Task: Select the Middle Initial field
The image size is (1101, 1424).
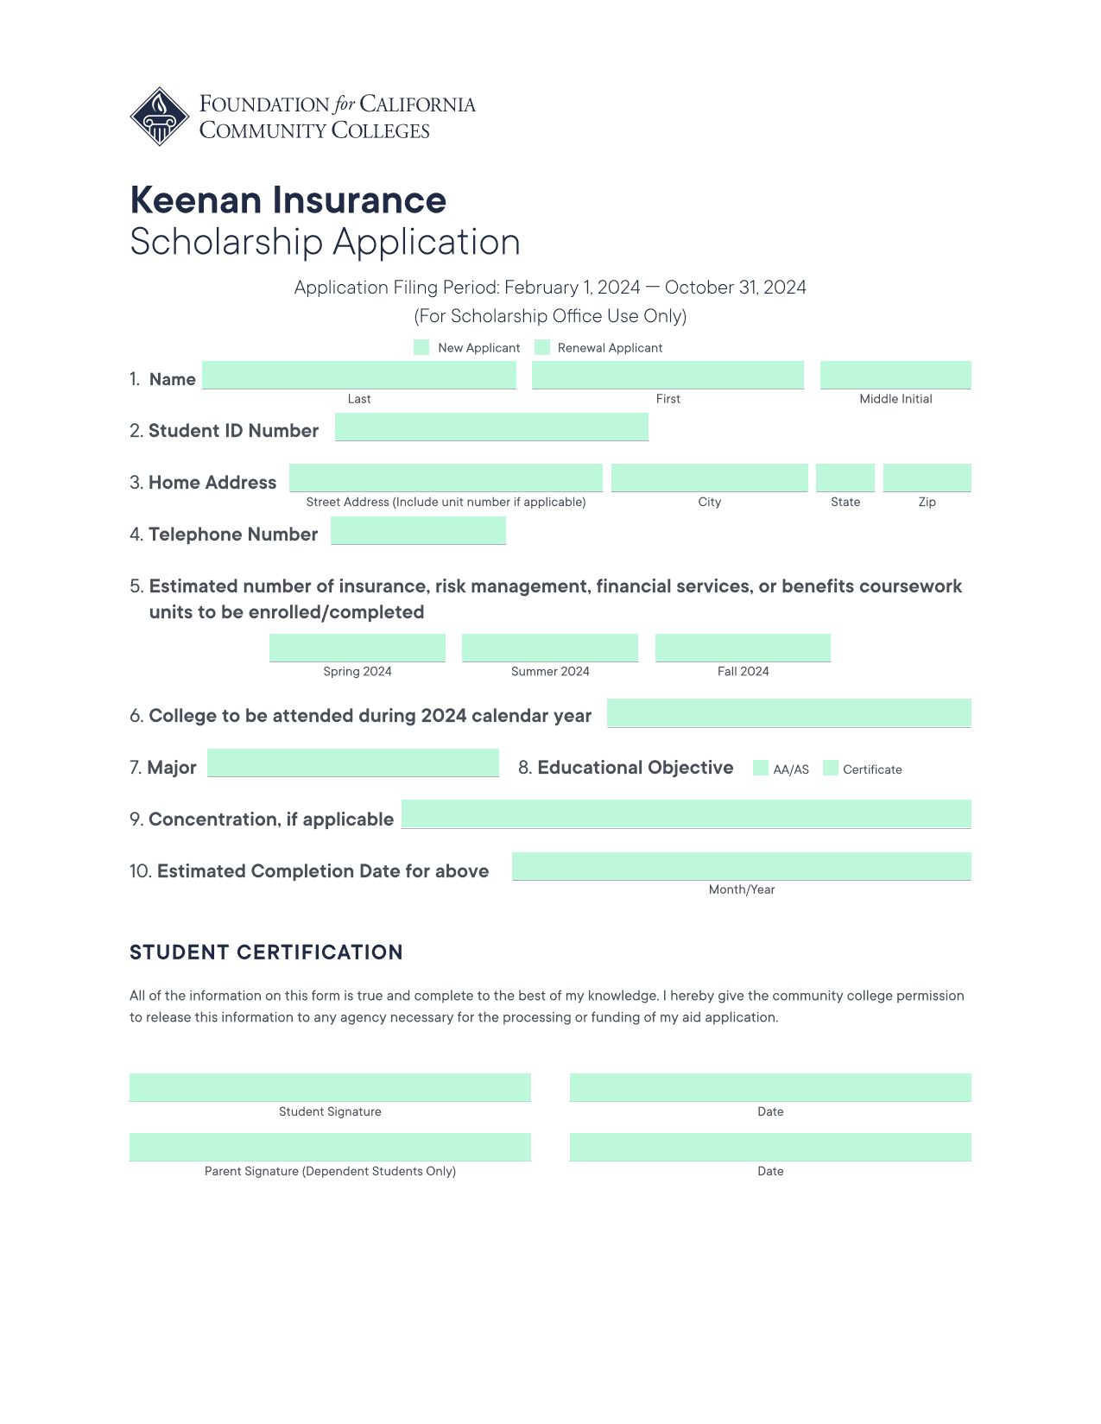Action: [895, 375]
